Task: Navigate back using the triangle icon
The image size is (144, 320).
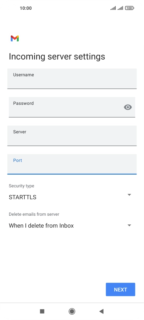Action: pyautogui.click(x=101, y=311)
